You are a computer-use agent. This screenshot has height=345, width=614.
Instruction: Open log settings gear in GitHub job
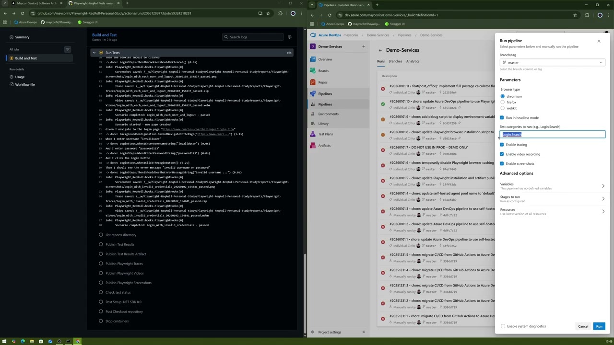(x=289, y=37)
